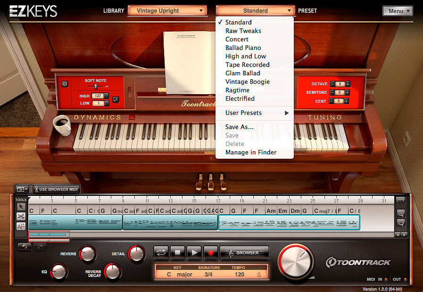Click the EQ knob
This screenshot has height=292, width=423.
point(59,272)
